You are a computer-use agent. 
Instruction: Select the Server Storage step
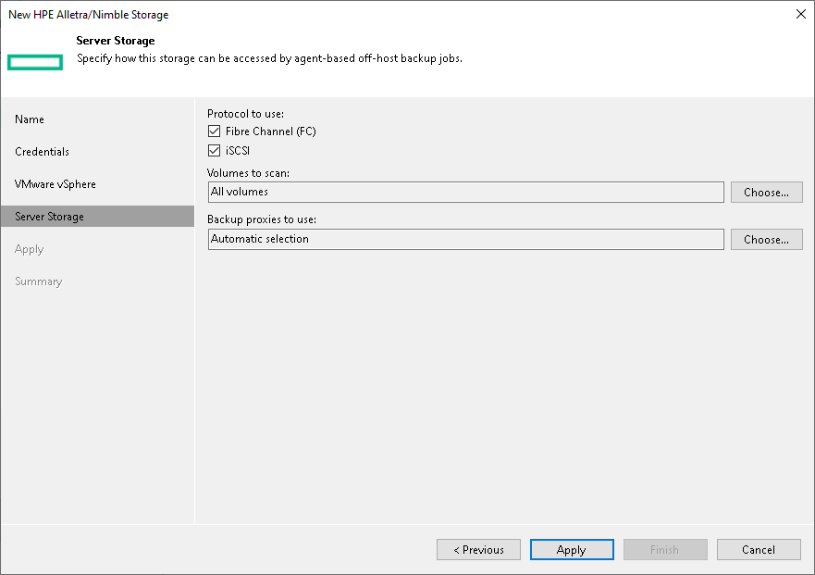point(98,217)
